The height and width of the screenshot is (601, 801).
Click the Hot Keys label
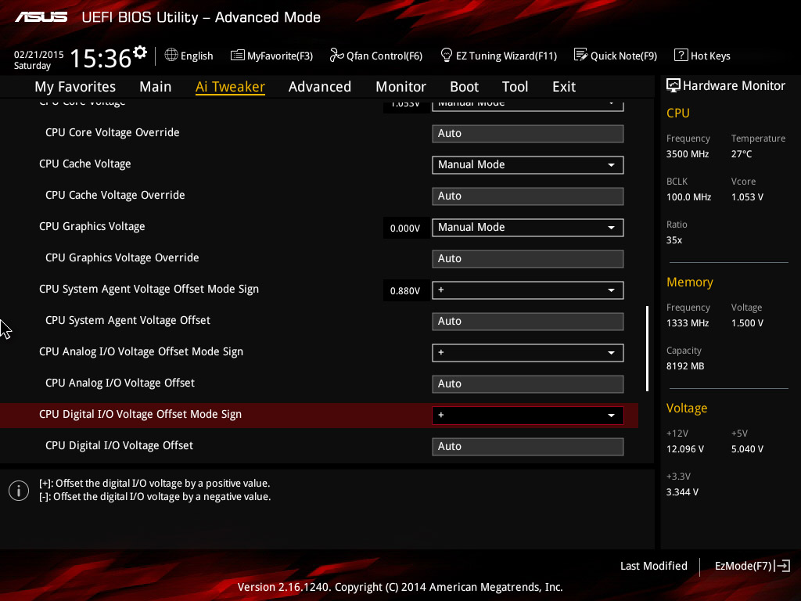pos(710,56)
